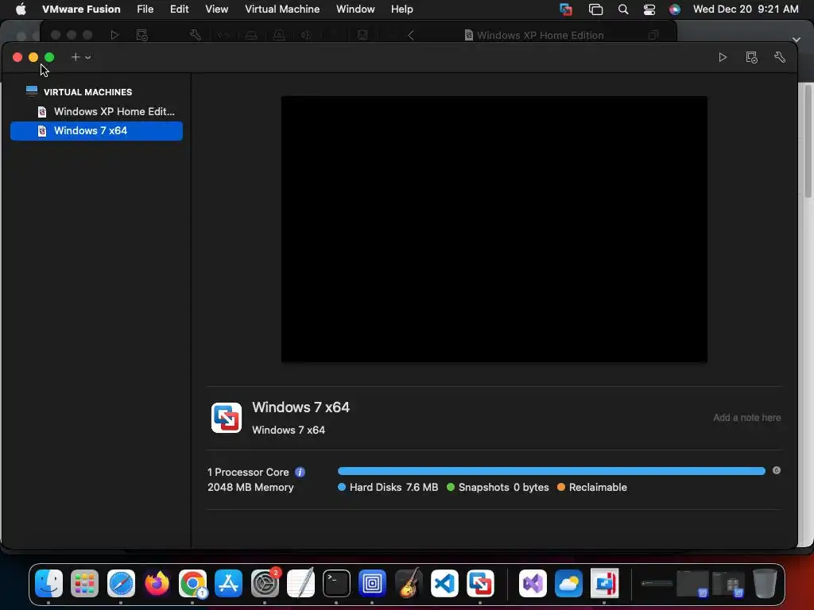Click the VMware icon beside the Windows 7 x64 title
Image resolution: width=814 pixels, height=610 pixels.
pos(227,418)
